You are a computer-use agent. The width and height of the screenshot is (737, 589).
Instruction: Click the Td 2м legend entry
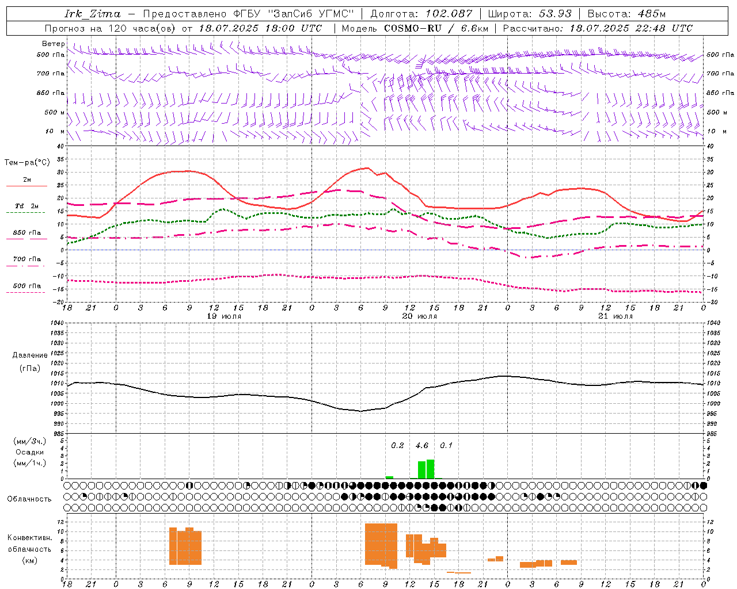(x=27, y=206)
